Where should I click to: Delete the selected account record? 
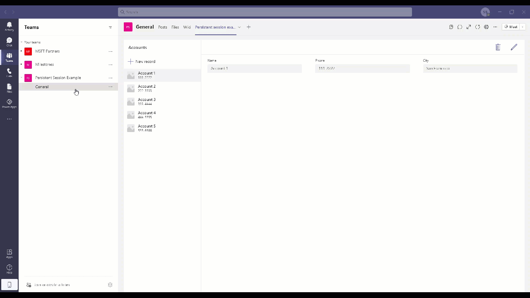point(498,47)
